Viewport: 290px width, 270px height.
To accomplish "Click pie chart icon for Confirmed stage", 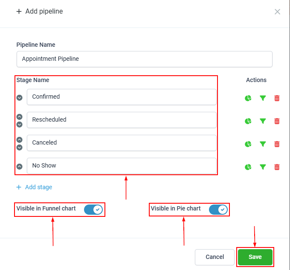I will [248, 98].
